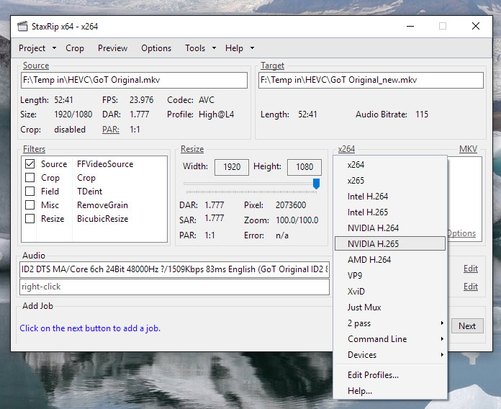Screen dimensions: 501x409
Task: Select x264 encoder from the list
Action: (390, 165)
